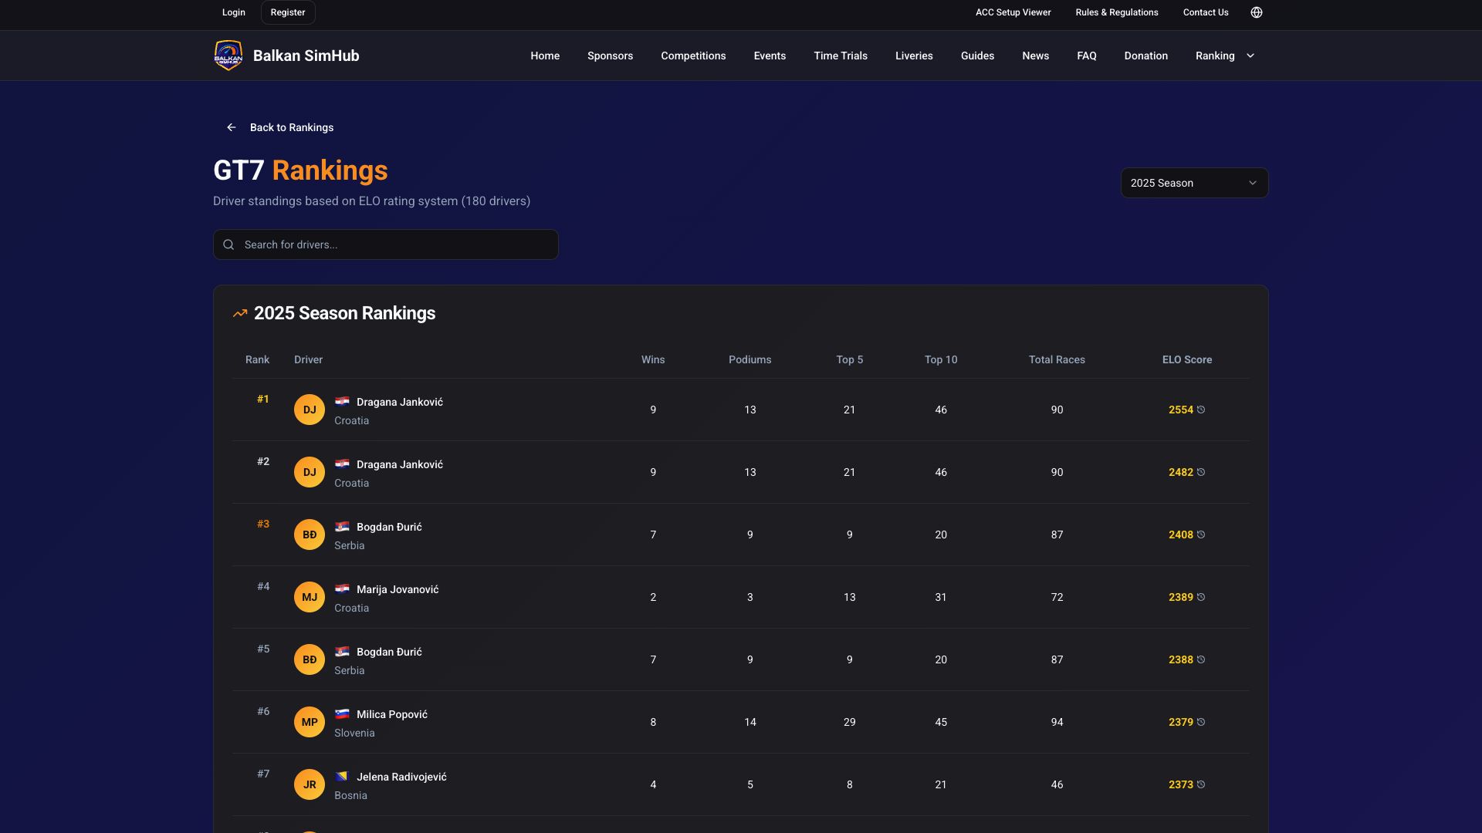Expand the Ranking menu chevron
Image resolution: width=1482 pixels, height=833 pixels.
(x=1250, y=56)
